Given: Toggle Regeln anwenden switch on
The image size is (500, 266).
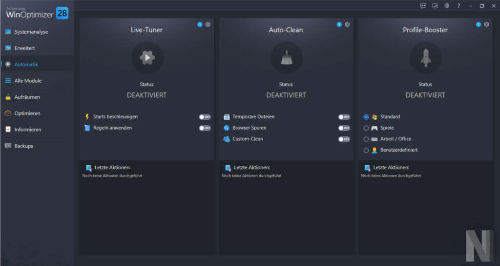Looking at the screenshot, I should (205, 128).
